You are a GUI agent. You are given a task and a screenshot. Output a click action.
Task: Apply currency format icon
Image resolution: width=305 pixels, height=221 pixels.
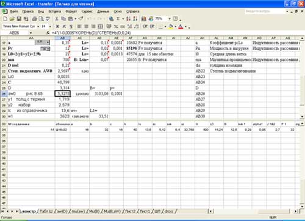click(109, 26)
